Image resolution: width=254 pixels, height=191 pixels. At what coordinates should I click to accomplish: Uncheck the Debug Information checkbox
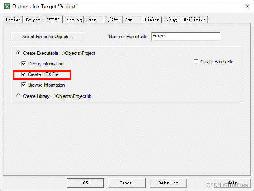click(x=24, y=63)
